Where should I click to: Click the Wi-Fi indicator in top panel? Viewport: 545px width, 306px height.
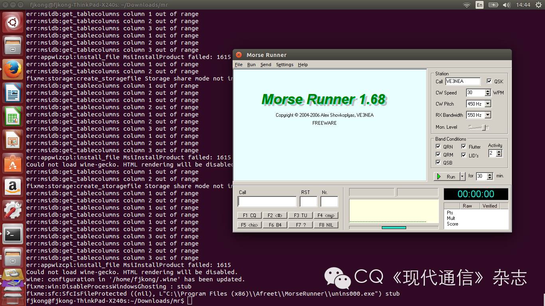(x=466, y=5)
